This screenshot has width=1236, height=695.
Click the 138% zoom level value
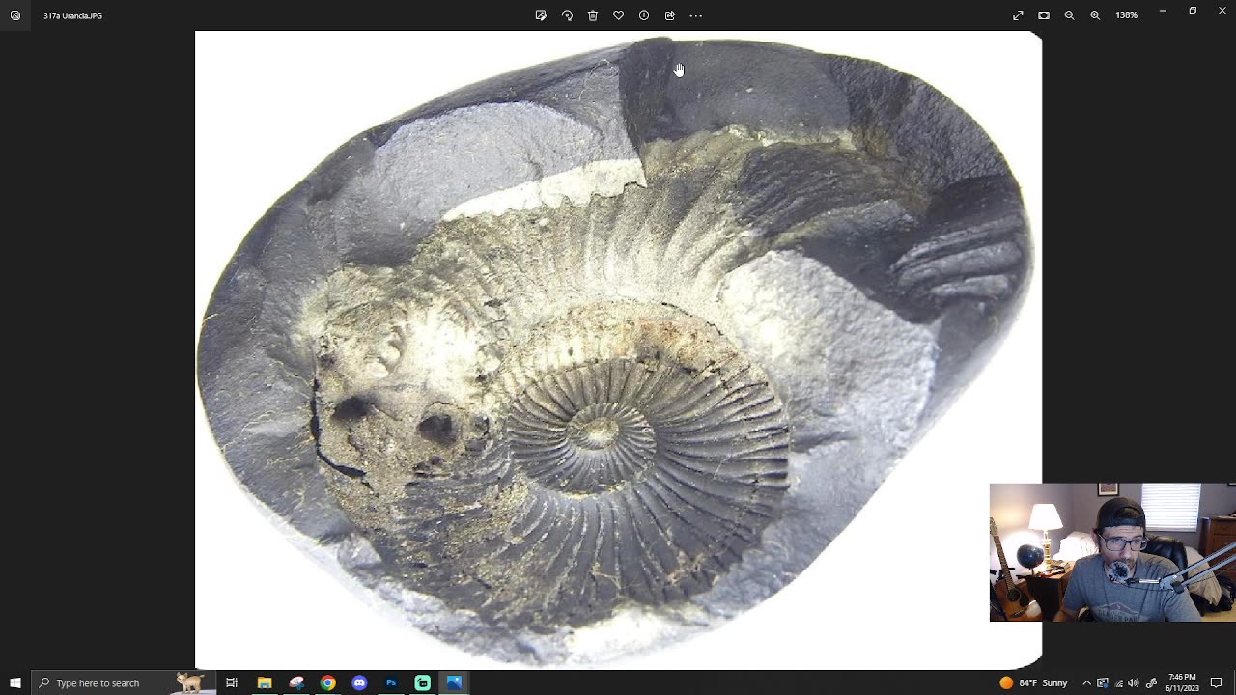pos(1127,15)
